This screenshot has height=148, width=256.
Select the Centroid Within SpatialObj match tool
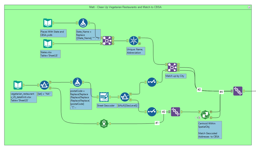click(x=205, y=115)
